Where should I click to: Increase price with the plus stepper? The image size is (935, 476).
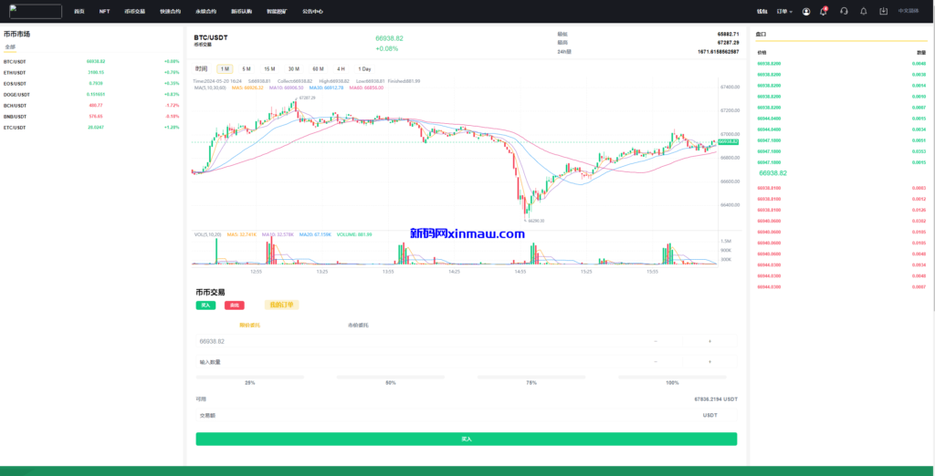709,341
